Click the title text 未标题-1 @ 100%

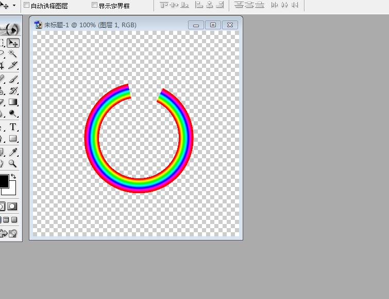click(x=70, y=25)
